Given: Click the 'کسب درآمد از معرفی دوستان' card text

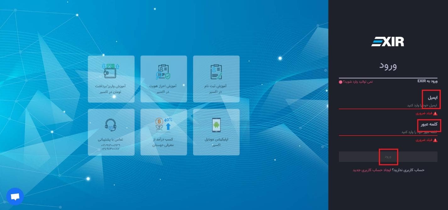Looking at the screenshot, I should point(163,142).
